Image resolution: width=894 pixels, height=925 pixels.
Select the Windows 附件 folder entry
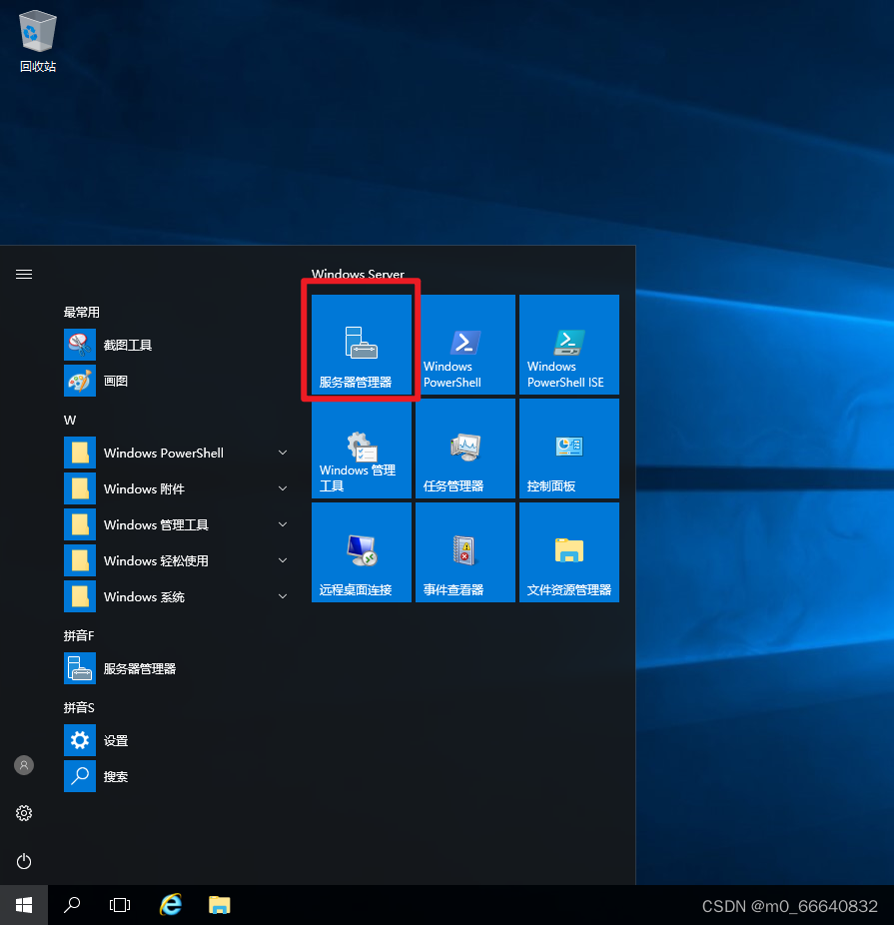[177, 488]
